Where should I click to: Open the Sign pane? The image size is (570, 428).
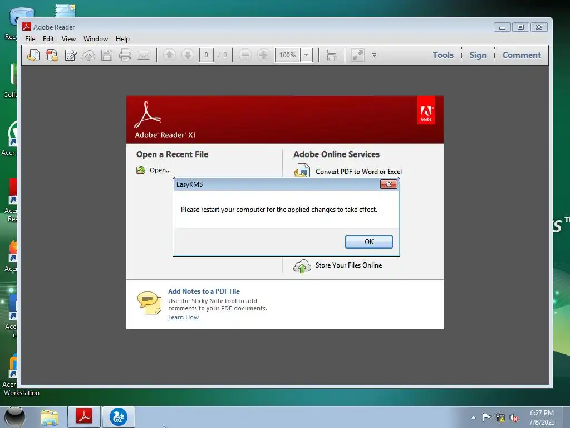tap(478, 55)
